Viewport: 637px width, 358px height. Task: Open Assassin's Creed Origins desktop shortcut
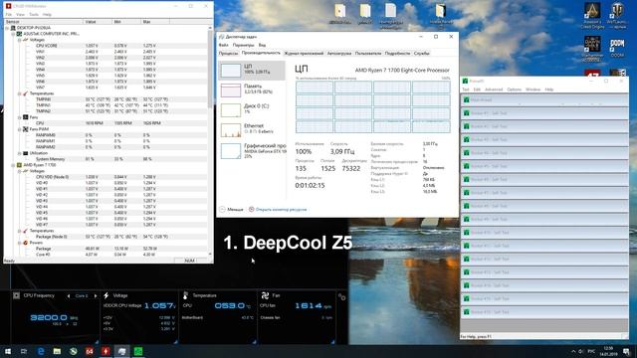click(592, 16)
